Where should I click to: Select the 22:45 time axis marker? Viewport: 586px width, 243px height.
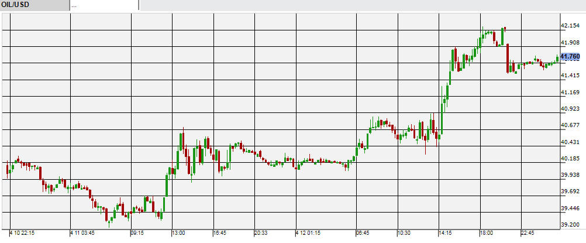coord(528,233)
